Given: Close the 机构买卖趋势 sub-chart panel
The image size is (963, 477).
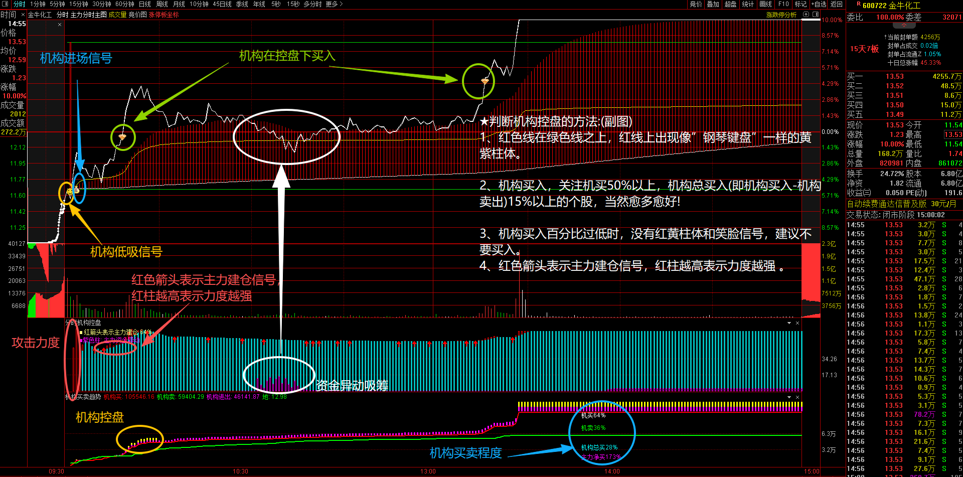Looking at the screenshot, I should click(797, 397).
